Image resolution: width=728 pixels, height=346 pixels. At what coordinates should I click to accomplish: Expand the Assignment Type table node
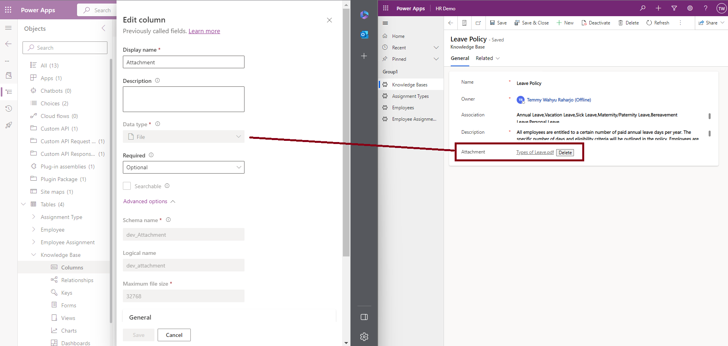(x=34, y=217)
